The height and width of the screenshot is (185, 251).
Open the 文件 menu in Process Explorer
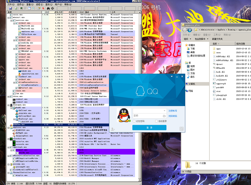coord(11,4)
